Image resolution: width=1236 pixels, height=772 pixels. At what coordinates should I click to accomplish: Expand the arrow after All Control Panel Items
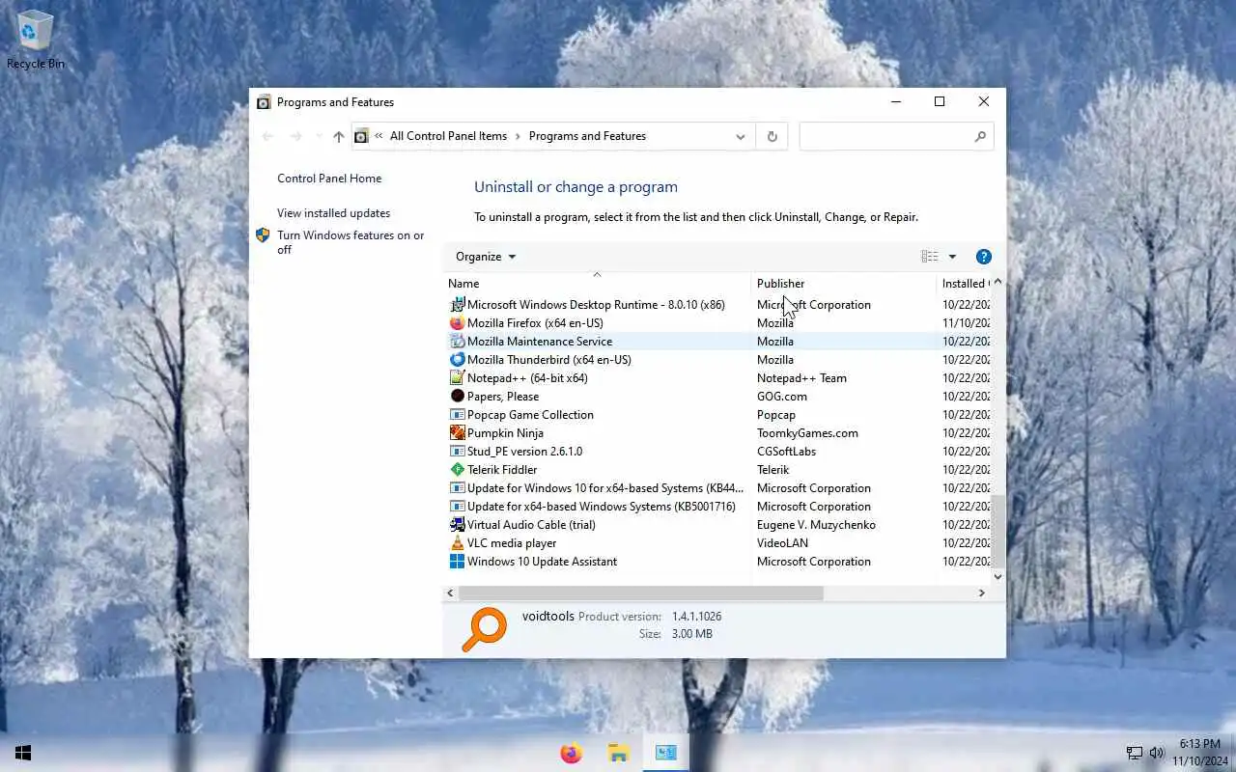[518, 136]
